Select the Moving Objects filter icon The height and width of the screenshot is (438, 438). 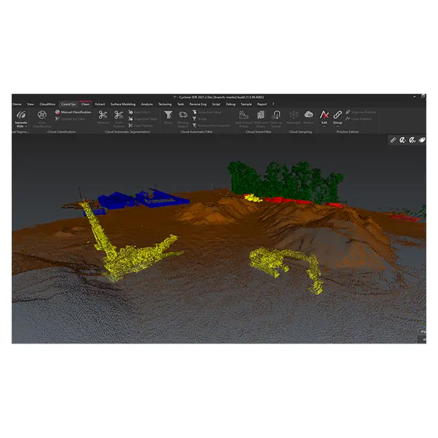tap(183, 115)
